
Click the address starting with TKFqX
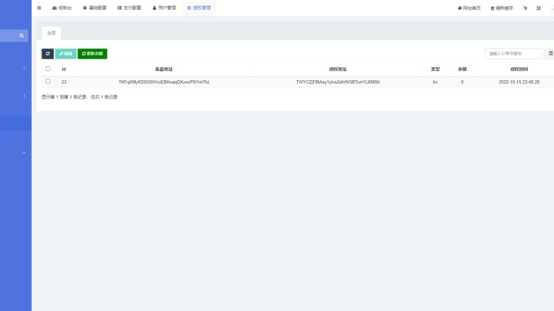pyautogui.click(x=164, y=82)
